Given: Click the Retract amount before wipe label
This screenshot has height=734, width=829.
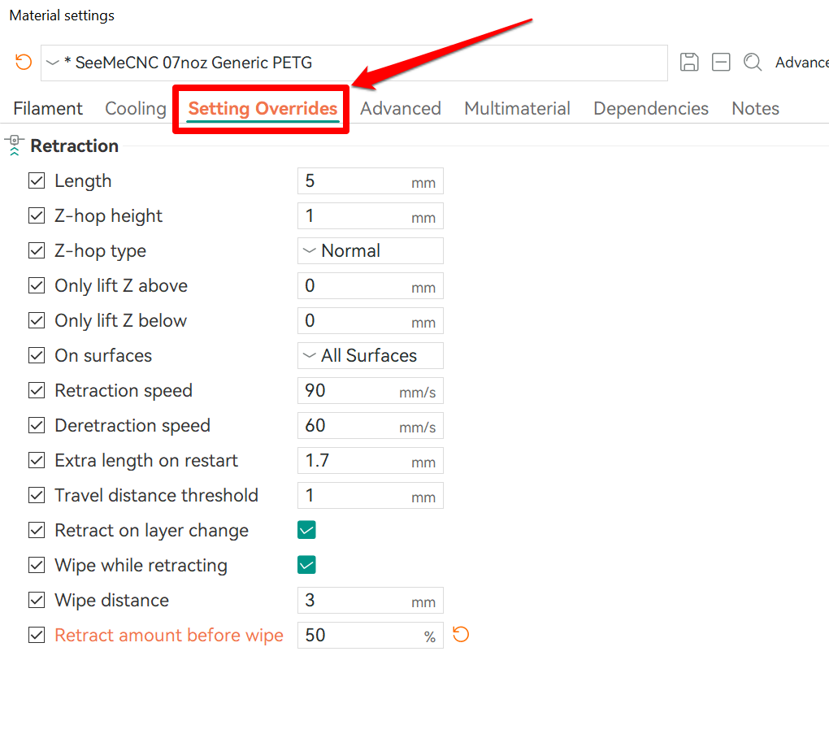Looking at the screenshot, I should click(169, 636).
